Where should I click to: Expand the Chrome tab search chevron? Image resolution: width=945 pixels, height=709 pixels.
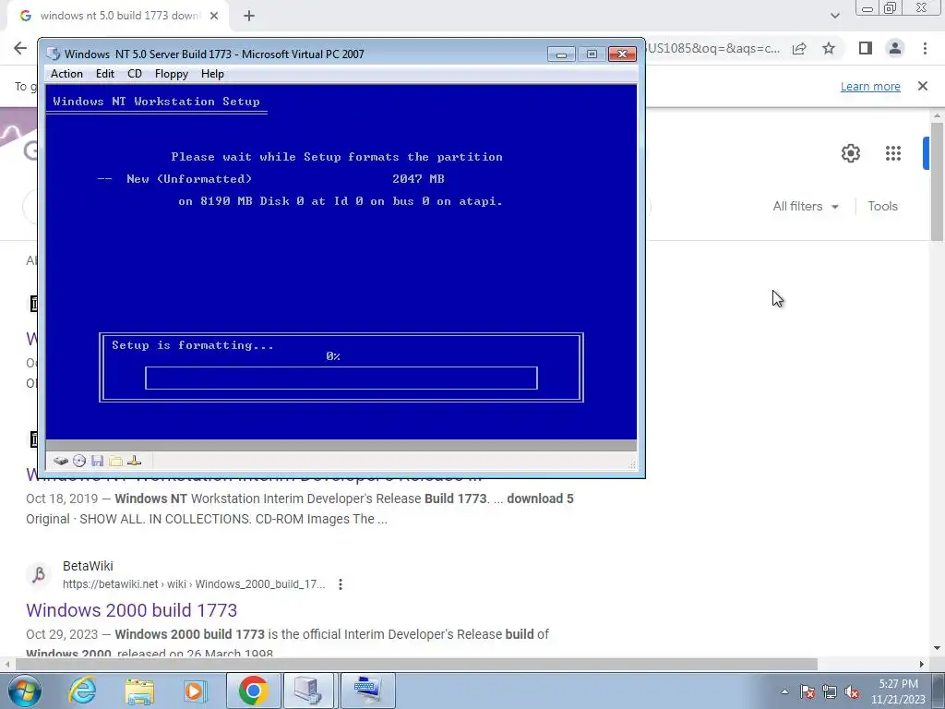pyautogui.click(x=834, y=16)
